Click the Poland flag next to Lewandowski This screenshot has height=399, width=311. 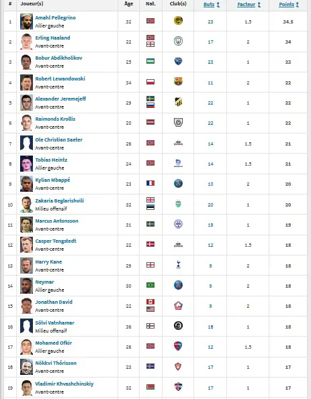pos(150,82)
